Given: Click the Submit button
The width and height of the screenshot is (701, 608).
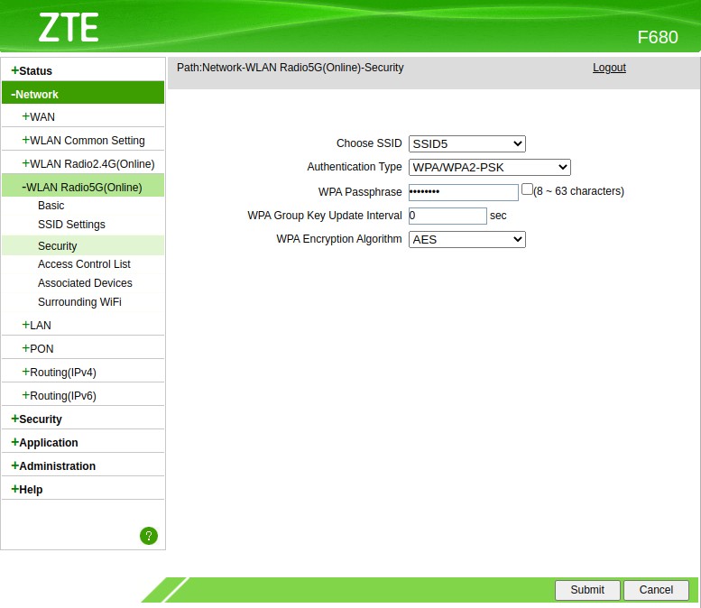Looking at the screenshot, I should 587,590.
